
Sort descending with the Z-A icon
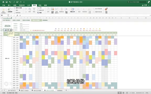coord(26,12)
